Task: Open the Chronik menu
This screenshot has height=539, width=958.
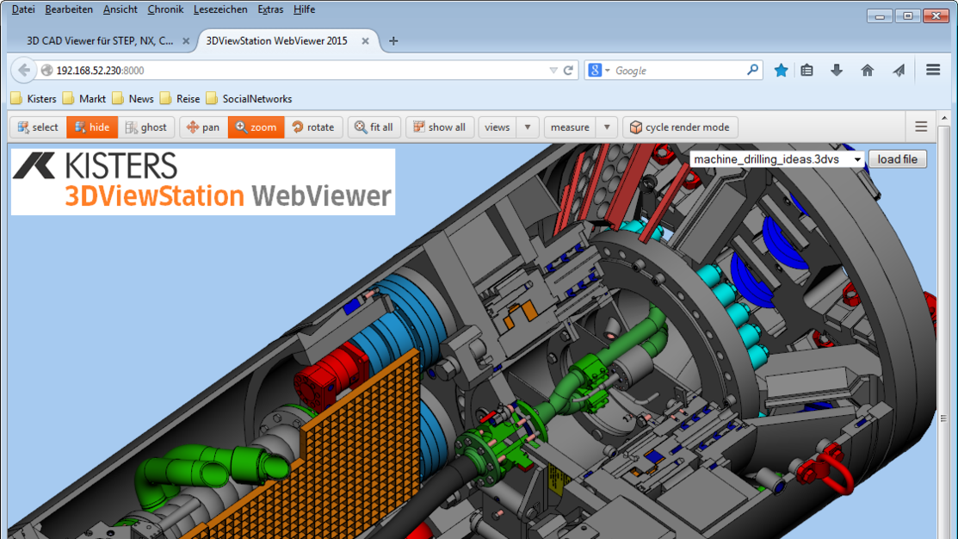Action: 165,9
